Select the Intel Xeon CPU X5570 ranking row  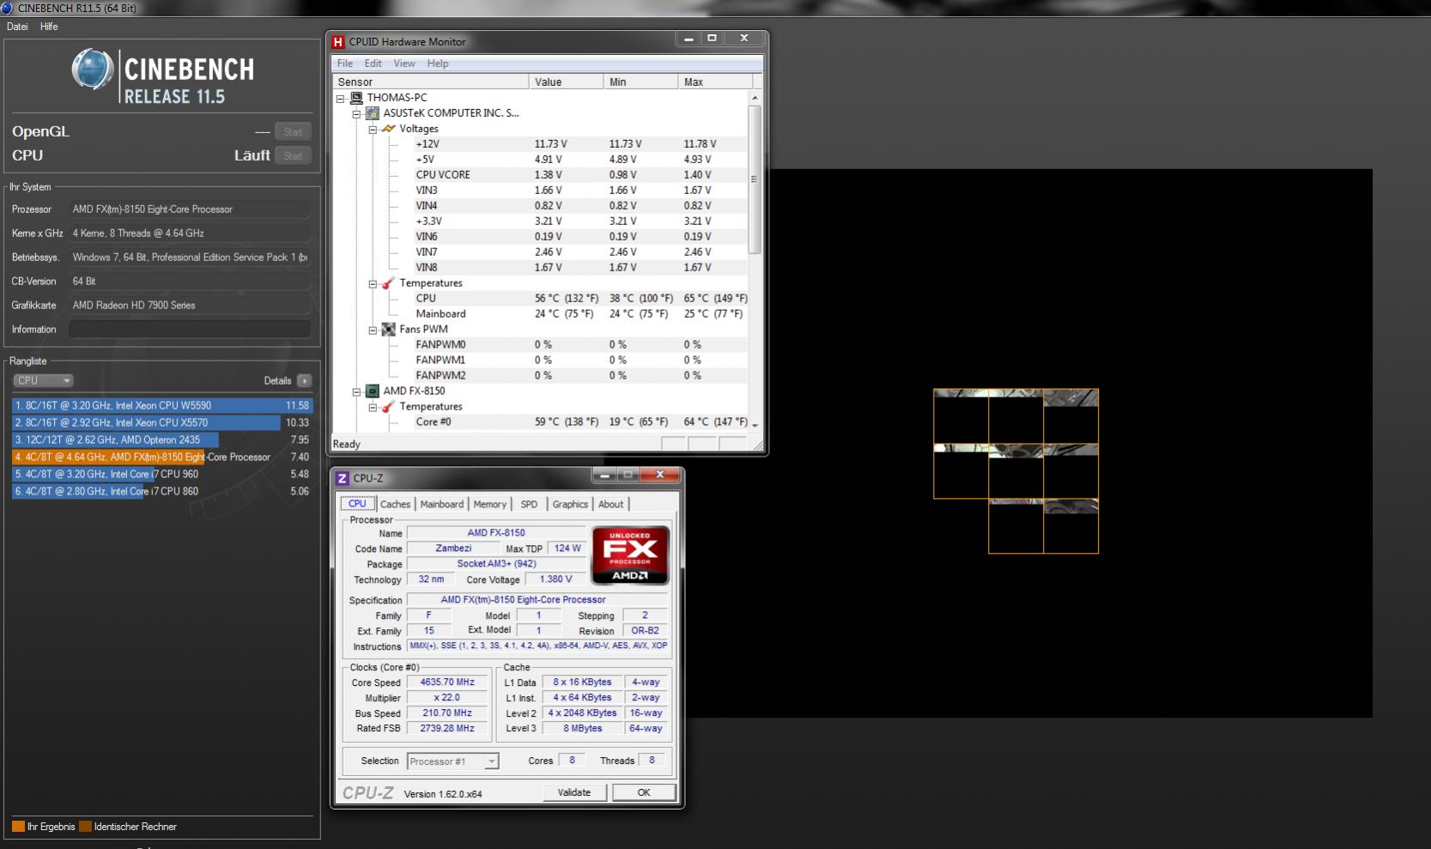[x=162, y=422]
